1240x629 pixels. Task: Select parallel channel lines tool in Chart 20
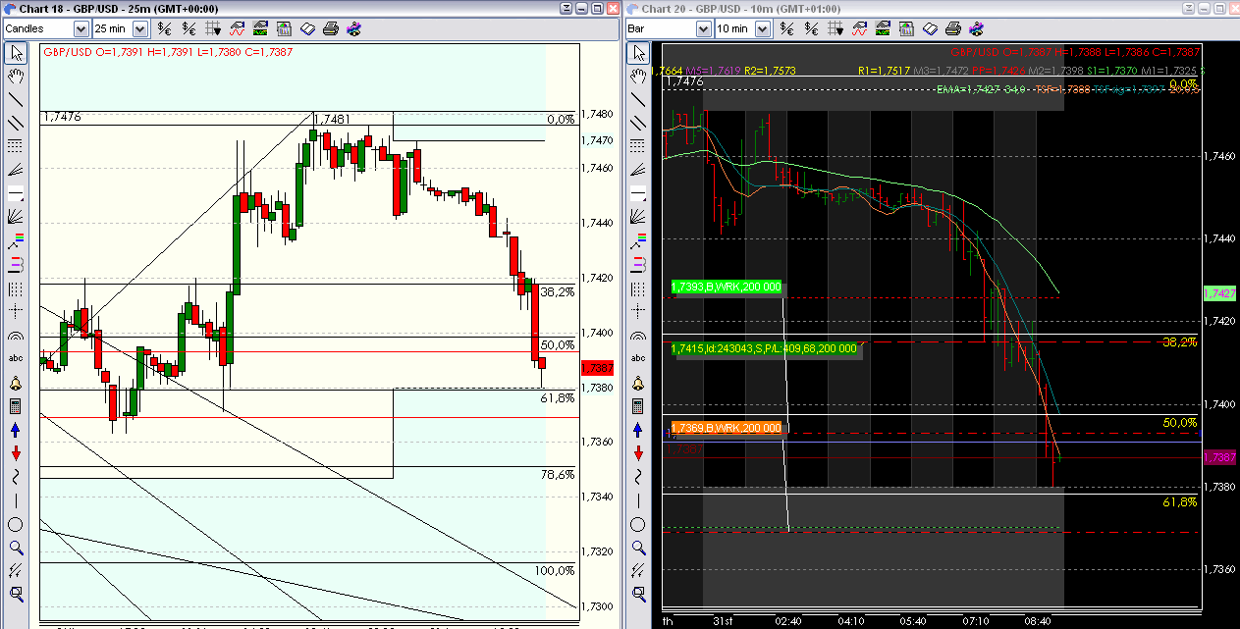click(638, 123)
